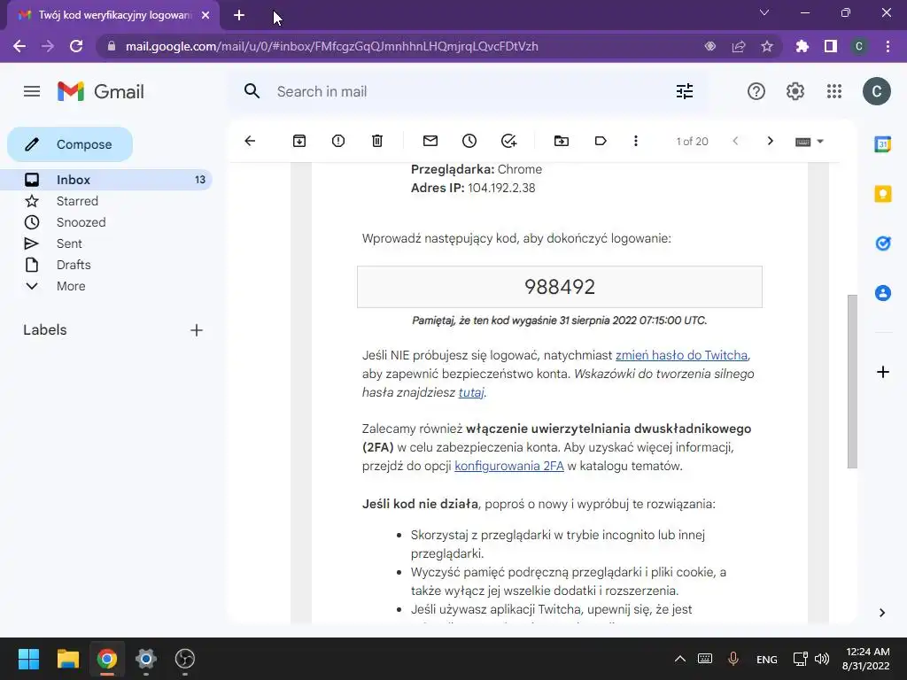This screenshot has width=907, height=680.
Task: Go back in browser history
Action: click(19, 46)
